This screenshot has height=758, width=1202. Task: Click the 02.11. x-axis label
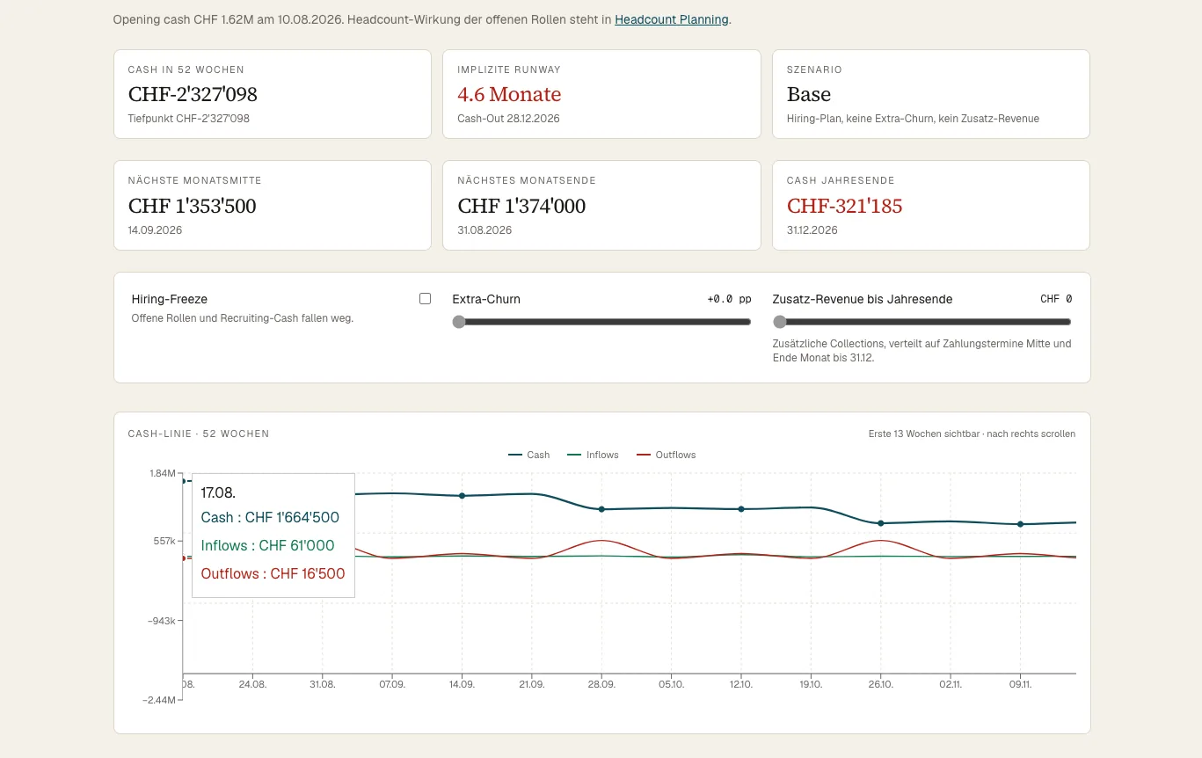pos(951,684)
